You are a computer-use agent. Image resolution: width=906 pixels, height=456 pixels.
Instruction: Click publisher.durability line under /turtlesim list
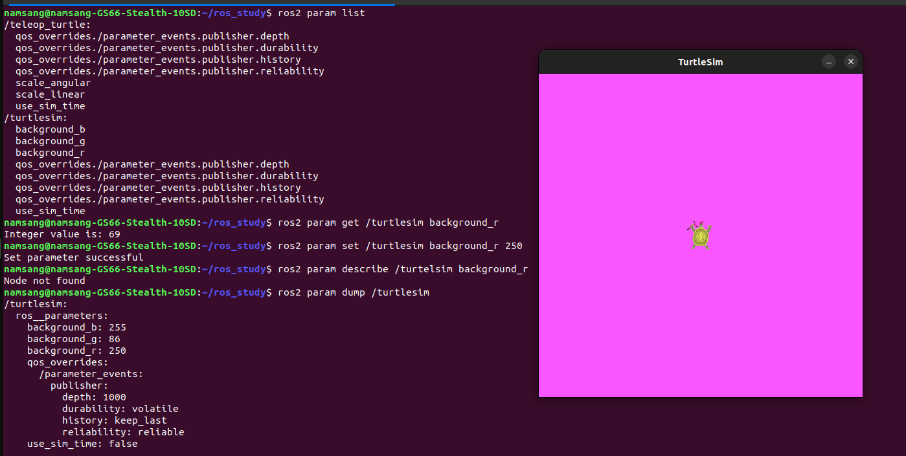(x=167, y=176)
